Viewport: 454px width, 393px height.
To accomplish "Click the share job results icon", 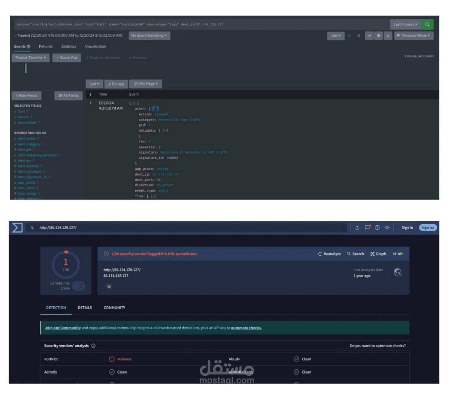I will pyautogui.click(x=369, y=36).
